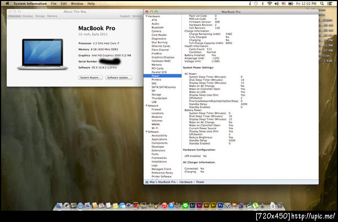Collapse the Software section triangle
Viewport: 338px width, 222px height.
(x=146, y=132)
